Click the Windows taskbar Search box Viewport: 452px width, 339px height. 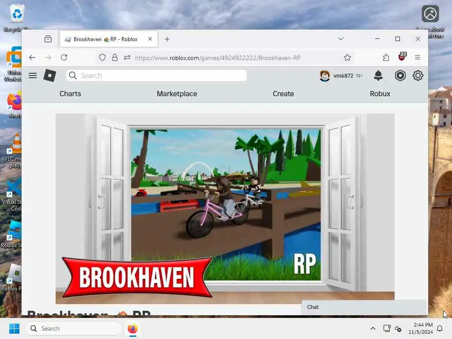tap(74, 328)
